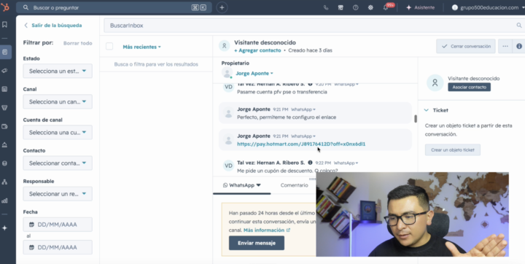
Task: Click the Visitante desconocido avatar in conversation header
Action: coord(225,46)
